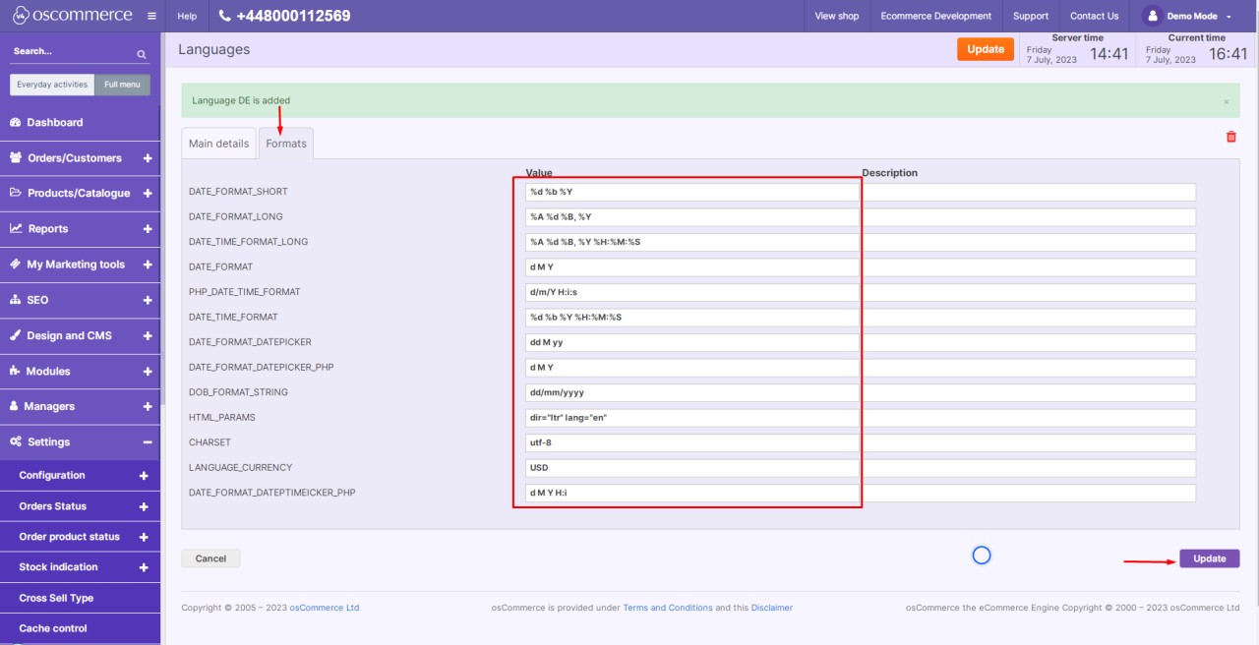Viewport: 1259px width, 645px height.
Task: Open Cache control settings
Action: (80, 628)
